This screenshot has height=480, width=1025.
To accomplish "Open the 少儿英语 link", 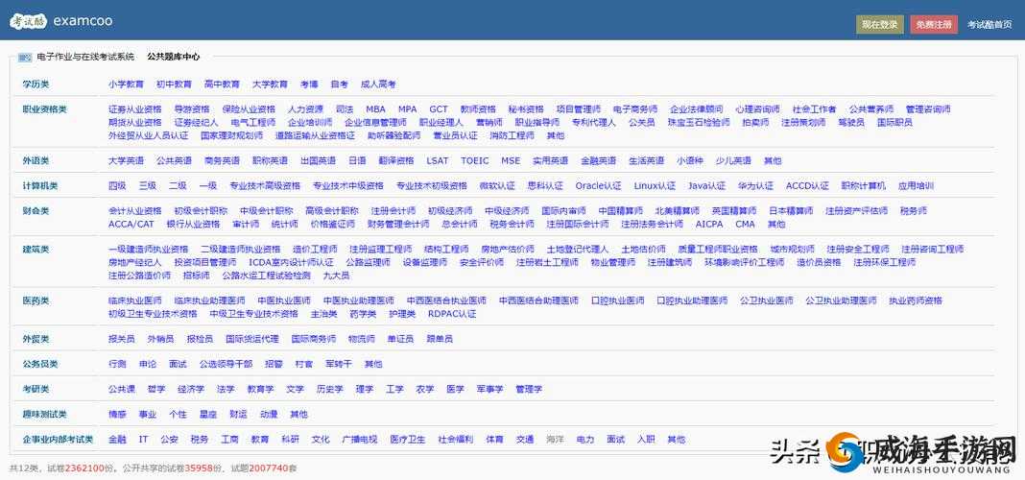I will (x=733, y=160).
